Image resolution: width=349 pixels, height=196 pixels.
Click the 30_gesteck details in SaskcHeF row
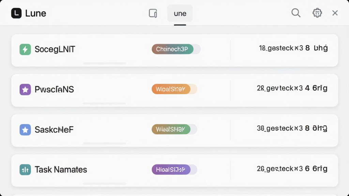pos(292,128)
